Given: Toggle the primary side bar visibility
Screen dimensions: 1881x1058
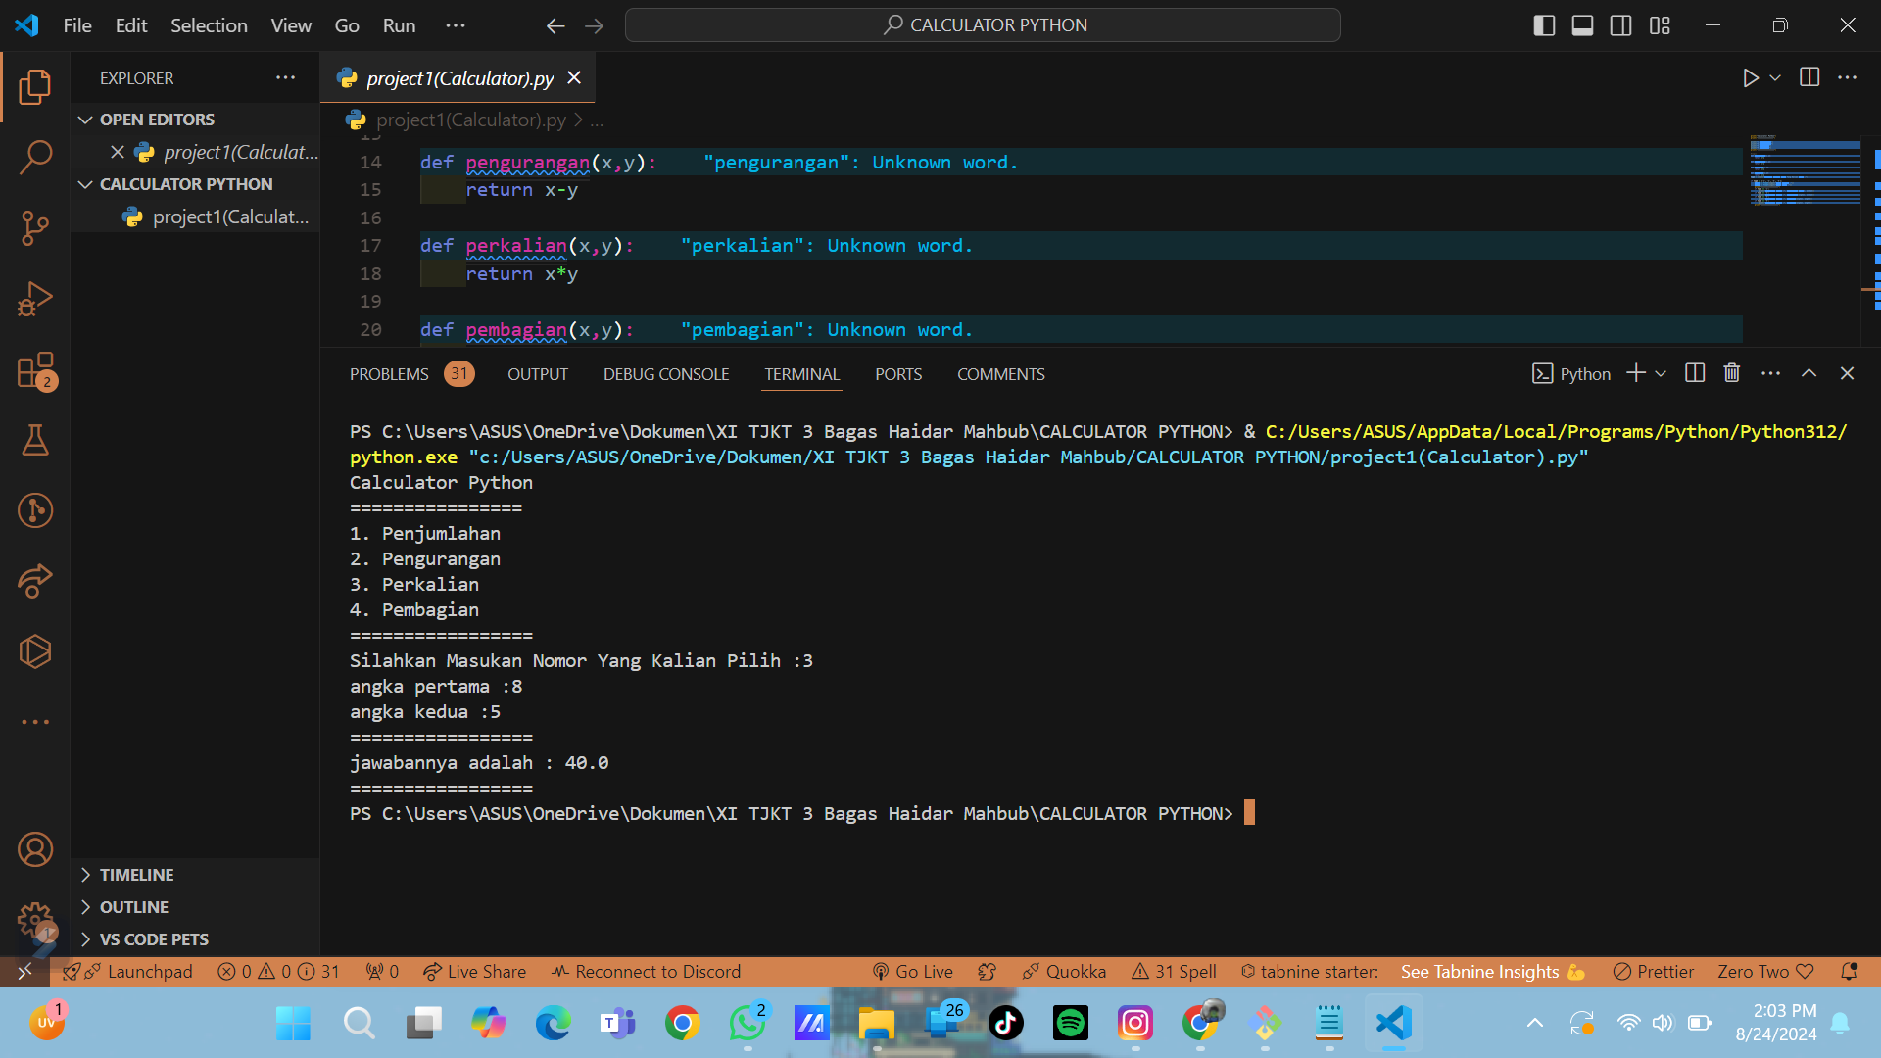Looking at the screenshot, I should (1544, 25).
